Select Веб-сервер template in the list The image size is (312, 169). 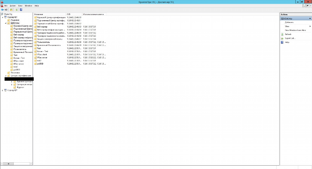tap(42, 27)
